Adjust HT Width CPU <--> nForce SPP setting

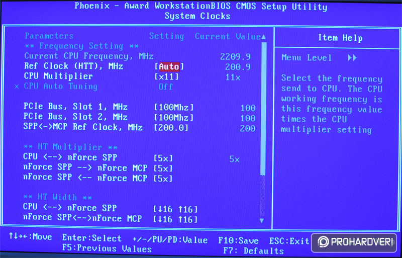point(175,209)
